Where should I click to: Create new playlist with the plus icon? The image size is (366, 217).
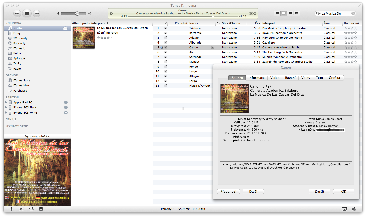pyautogui.click(x=12, y=209)
